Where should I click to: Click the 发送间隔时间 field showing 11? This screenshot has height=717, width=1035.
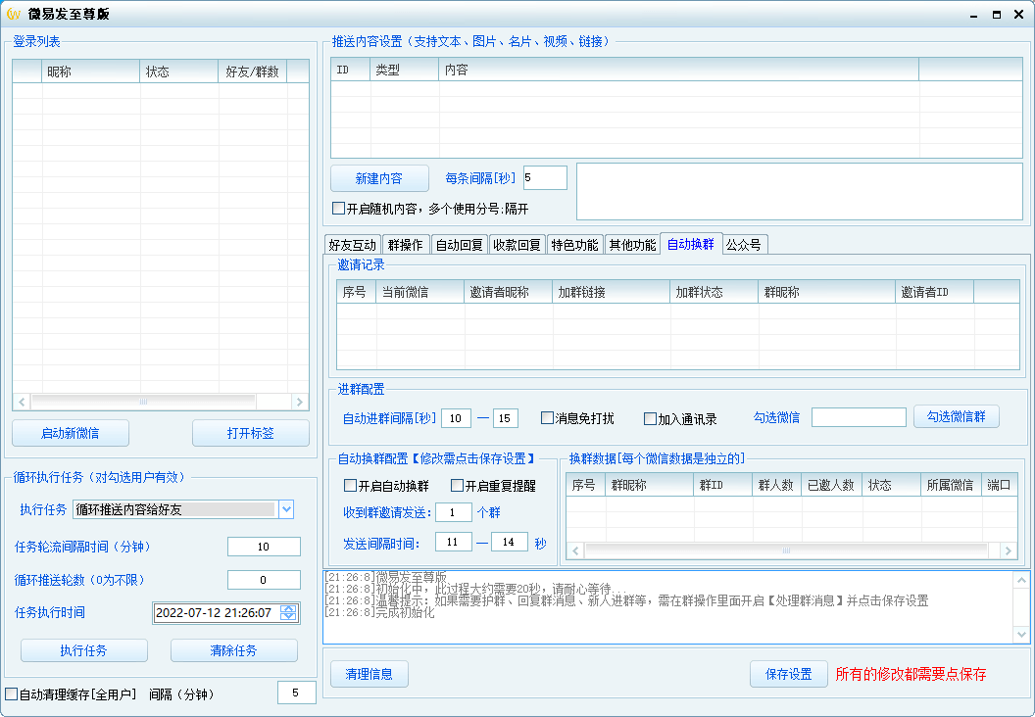[453, 543]
